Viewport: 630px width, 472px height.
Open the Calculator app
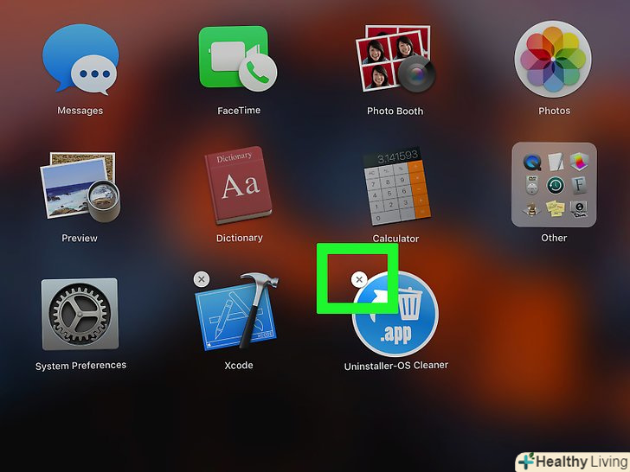397,186
